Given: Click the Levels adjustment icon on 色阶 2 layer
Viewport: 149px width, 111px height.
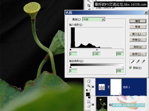Looking at the screenshot, I should [102, 87].
